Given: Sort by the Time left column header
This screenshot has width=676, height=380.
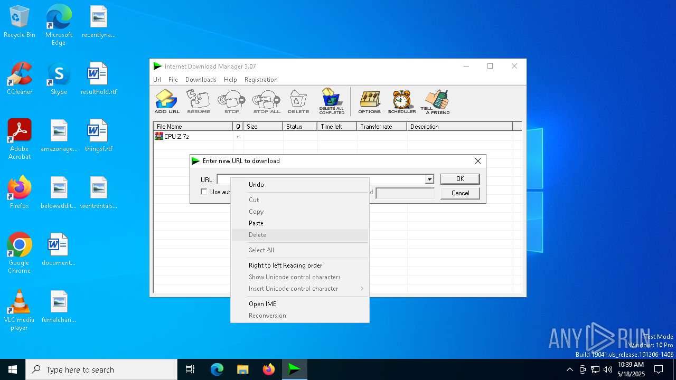Looking at the screenshot, I should [x=337, y=127].
